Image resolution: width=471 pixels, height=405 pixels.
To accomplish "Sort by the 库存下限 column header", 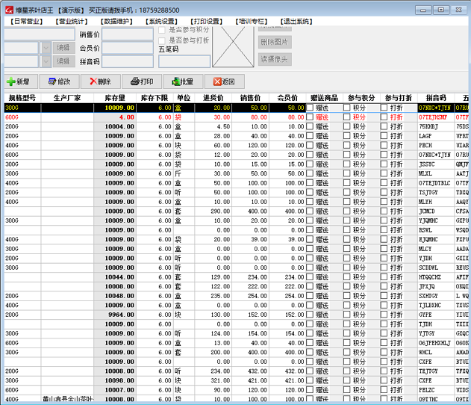I will click(155, 98).
